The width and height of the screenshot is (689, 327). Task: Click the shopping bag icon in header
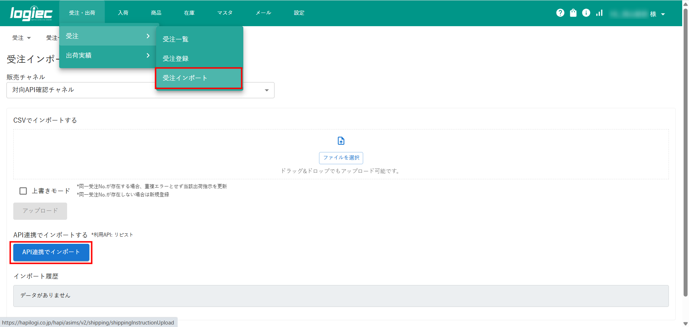[x=573, y=13]
